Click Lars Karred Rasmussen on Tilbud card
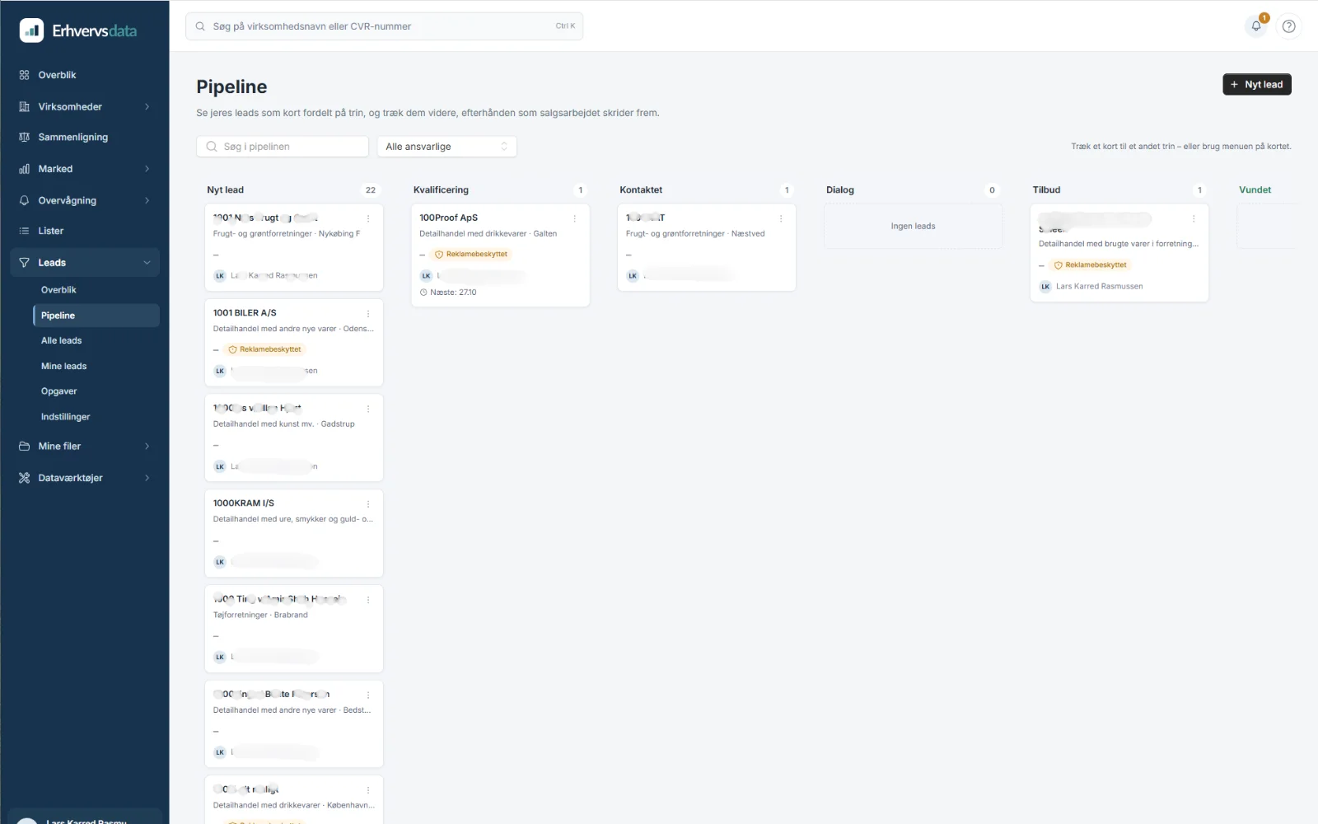Image resolution: width=1318 pixels, height=824 pixels. [1099, 287]
